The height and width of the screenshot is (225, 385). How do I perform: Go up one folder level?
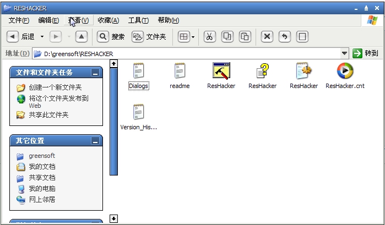(x=82, y=37)
